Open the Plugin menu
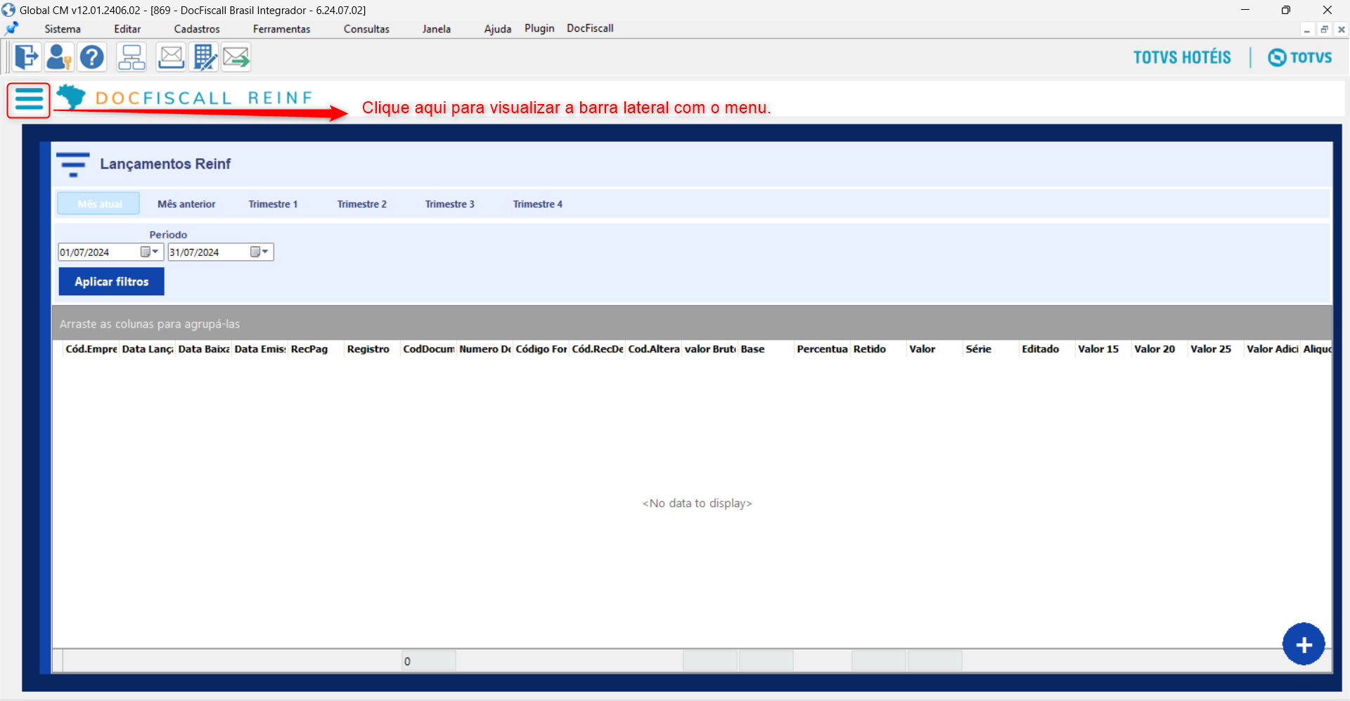Image resolution: width=1350 pixels, height=701 pixels. pos(539,28)
